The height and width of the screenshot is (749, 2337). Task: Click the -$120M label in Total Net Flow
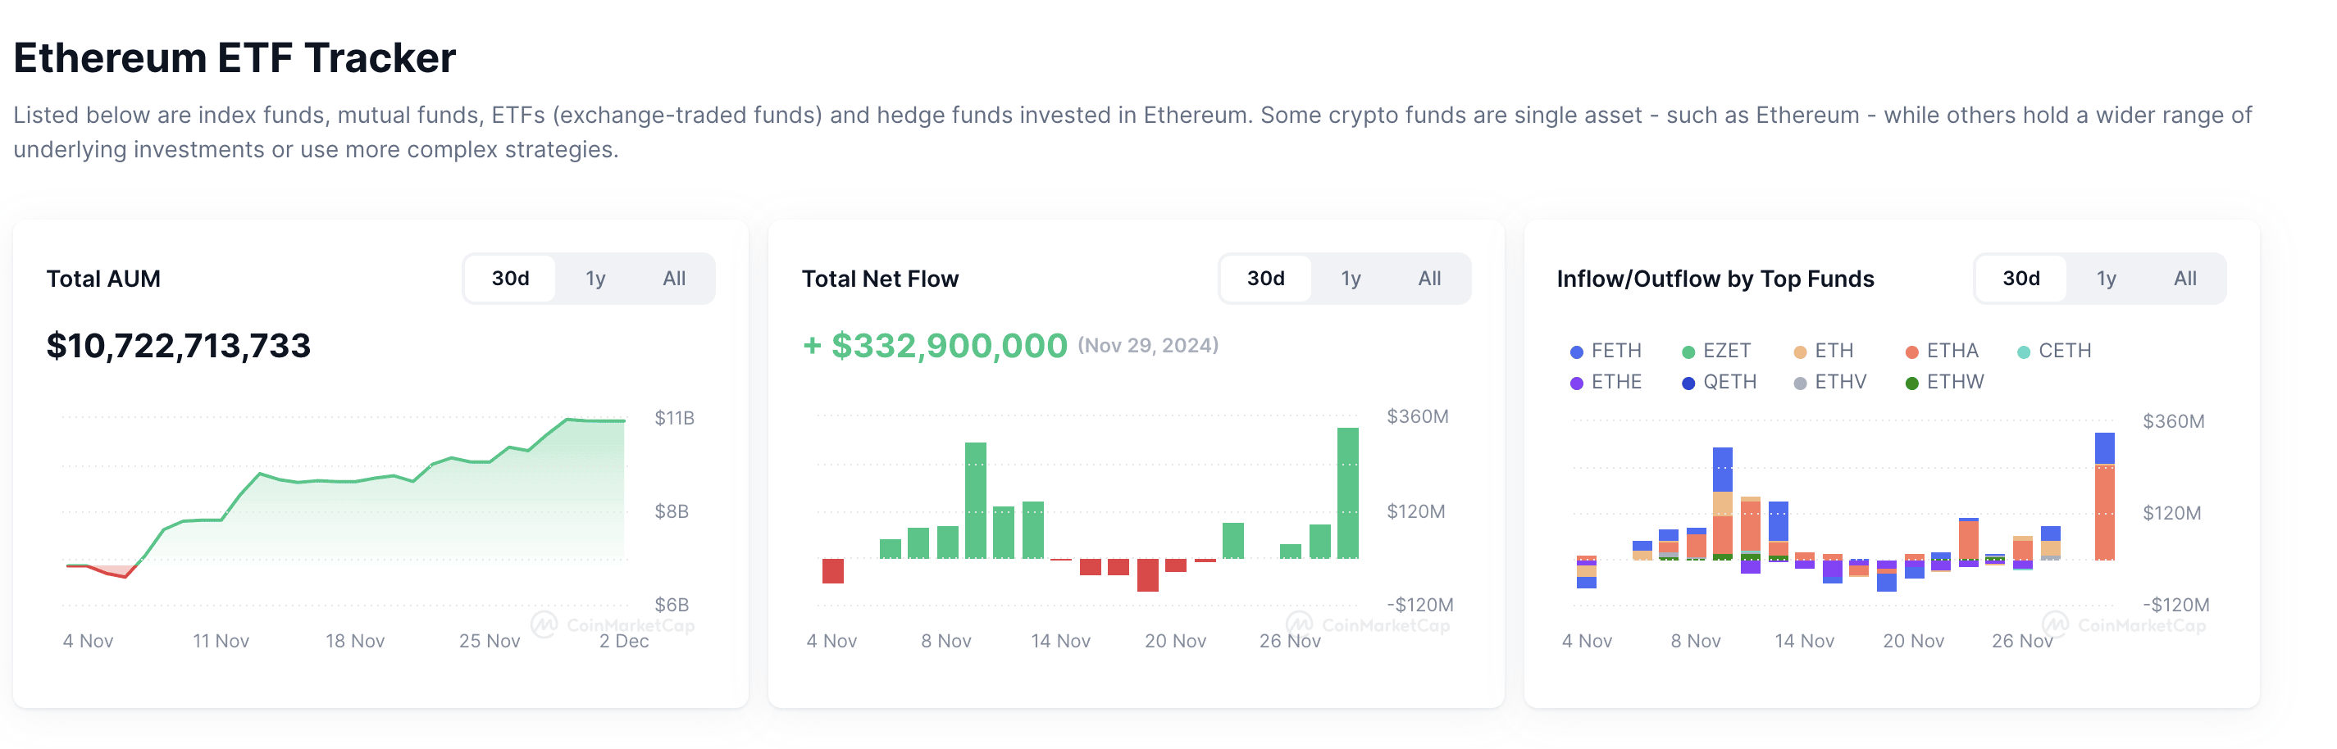[x=1419, y=605]
